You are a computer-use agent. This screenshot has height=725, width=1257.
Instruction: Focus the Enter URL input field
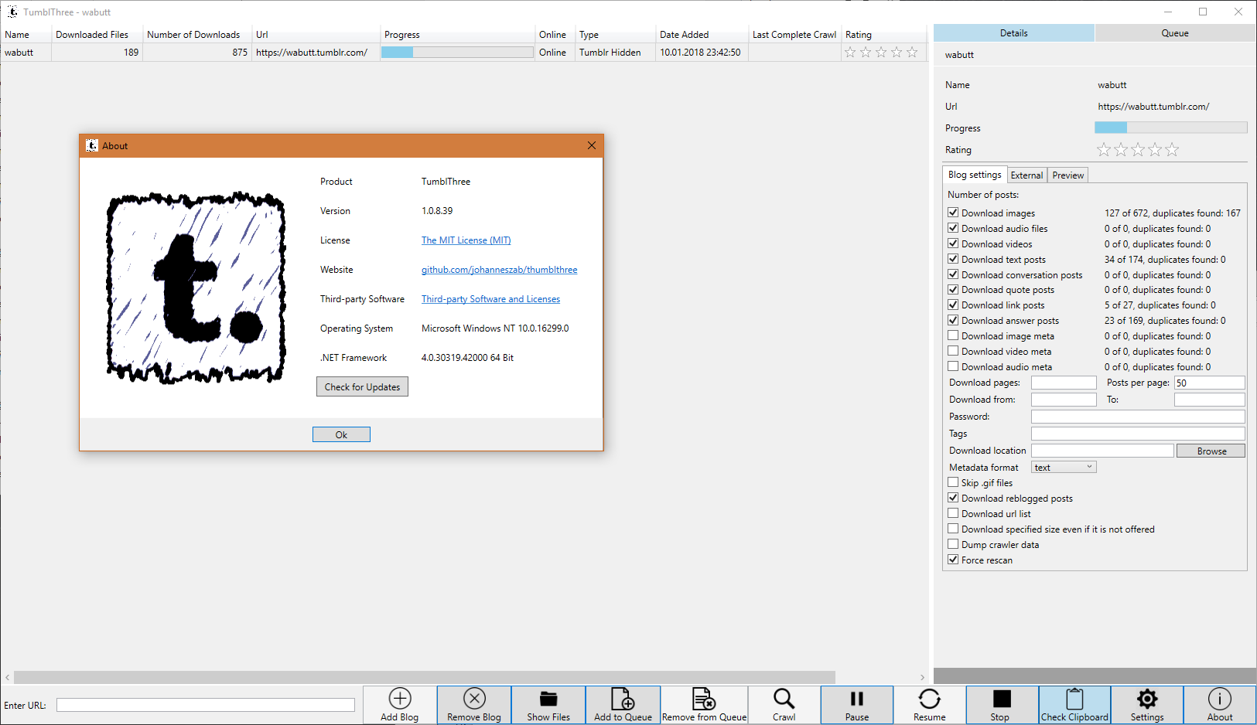206,705
